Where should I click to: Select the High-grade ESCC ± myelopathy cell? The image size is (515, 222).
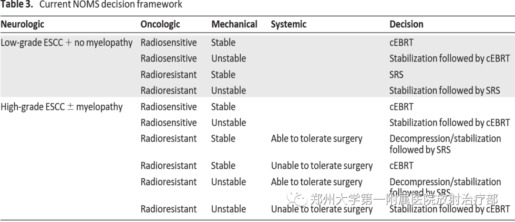(x=62, y=107)
